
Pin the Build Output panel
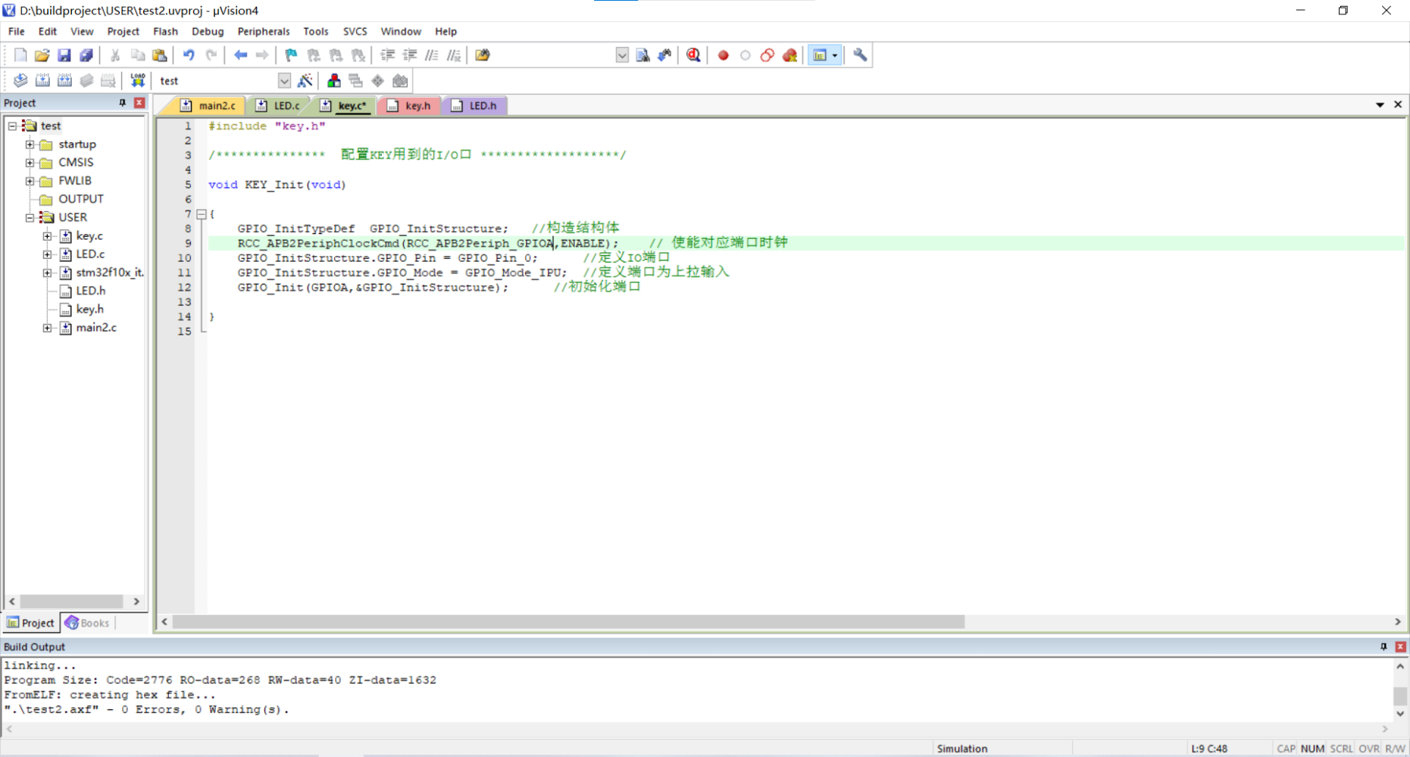(x=1383, y=646)
